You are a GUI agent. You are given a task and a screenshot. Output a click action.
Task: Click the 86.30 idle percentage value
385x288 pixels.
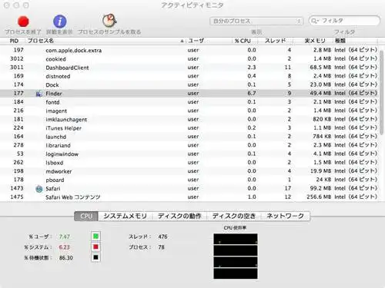pos(66,258)
